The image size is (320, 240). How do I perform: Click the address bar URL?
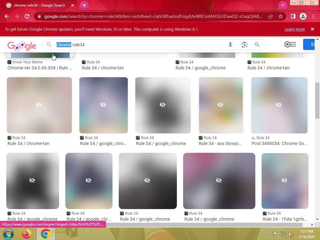tap(153, 16)
